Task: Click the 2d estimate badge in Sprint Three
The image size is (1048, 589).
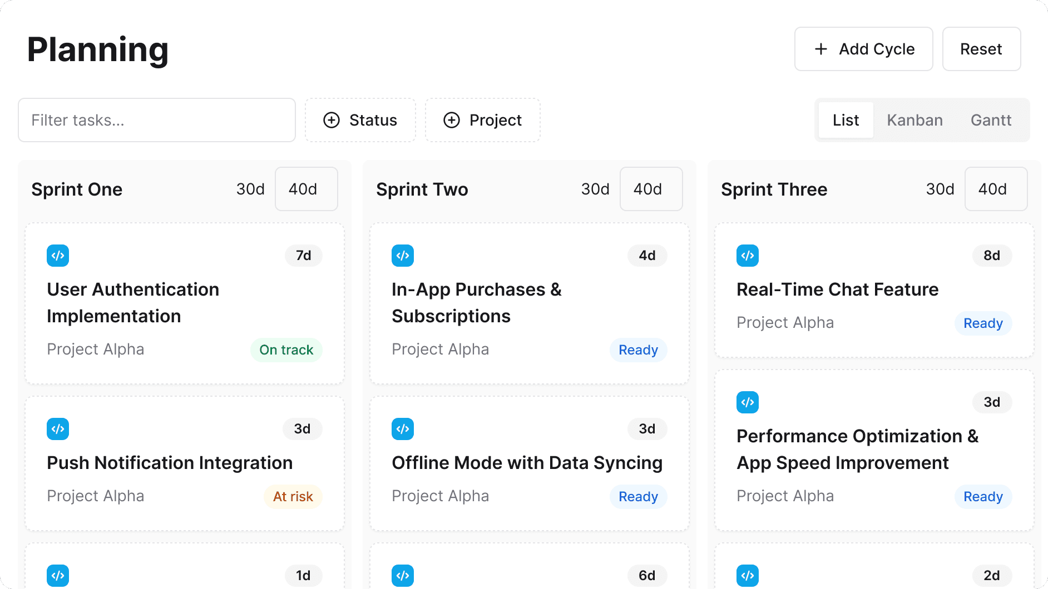Action: click(x=992, y=576)
